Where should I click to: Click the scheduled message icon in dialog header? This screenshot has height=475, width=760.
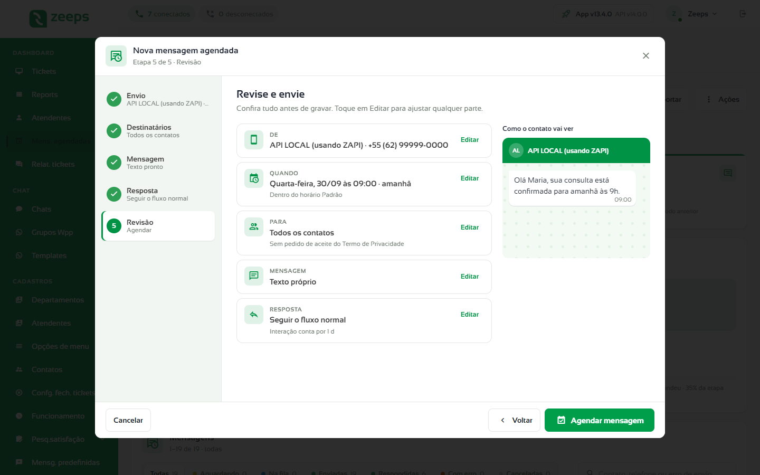click(116, 56)
